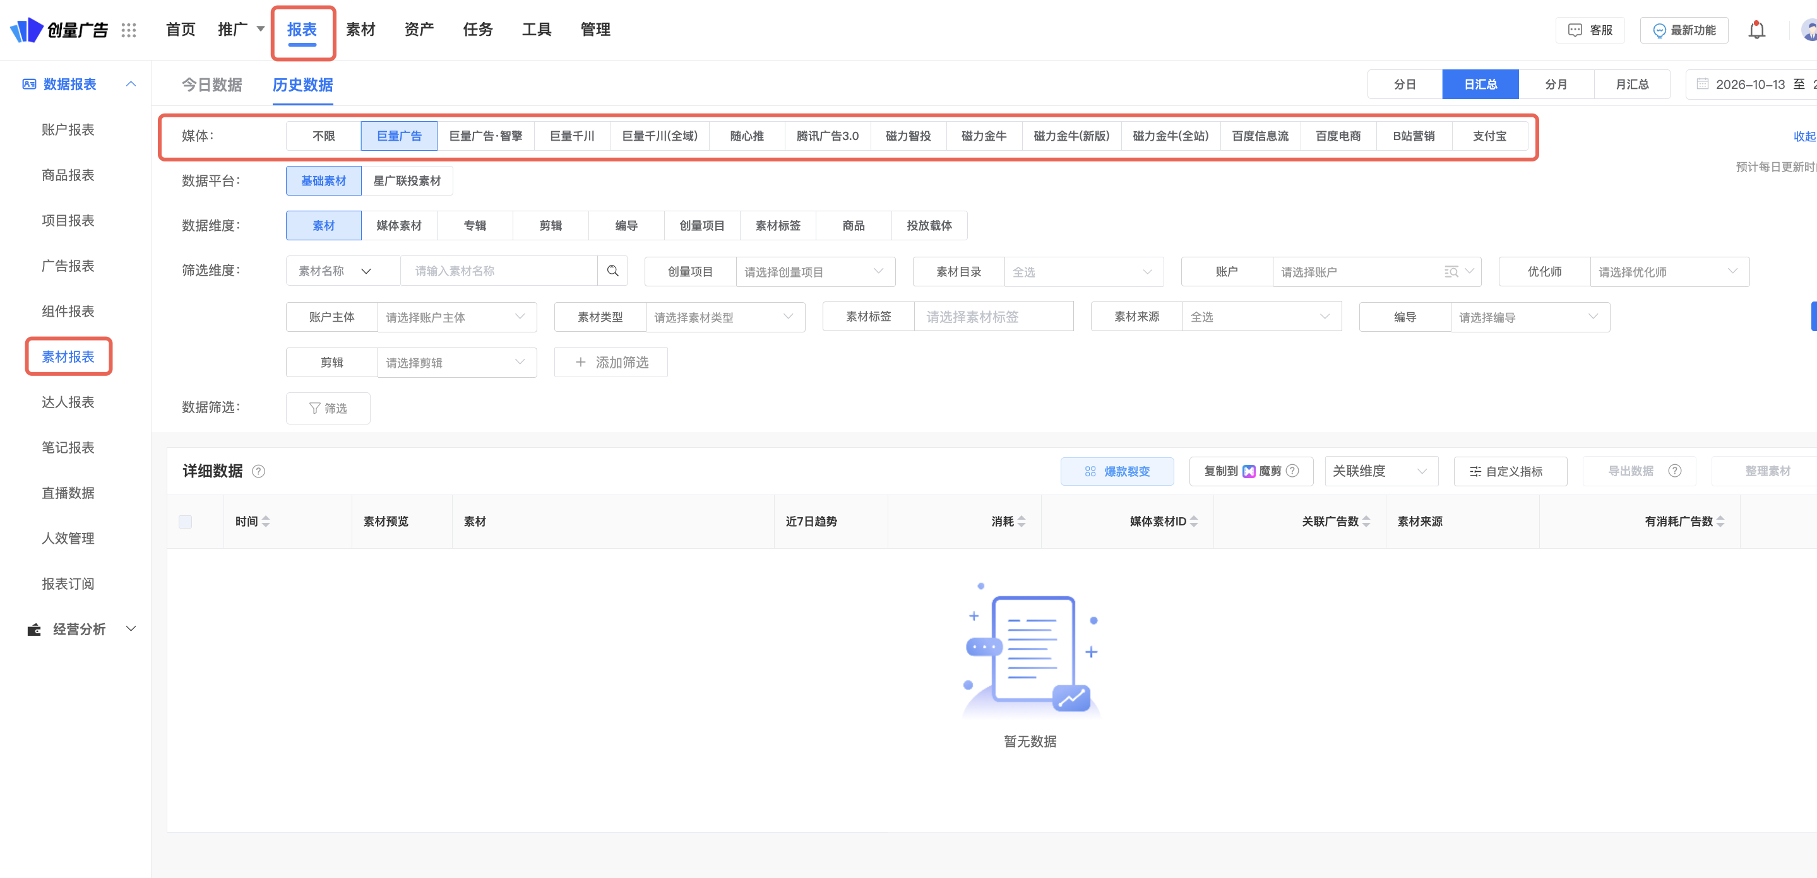The width and height of the screenshot is (1817, 878).
Task: Click the 最新功能 button
Action: coord(1684,30)
